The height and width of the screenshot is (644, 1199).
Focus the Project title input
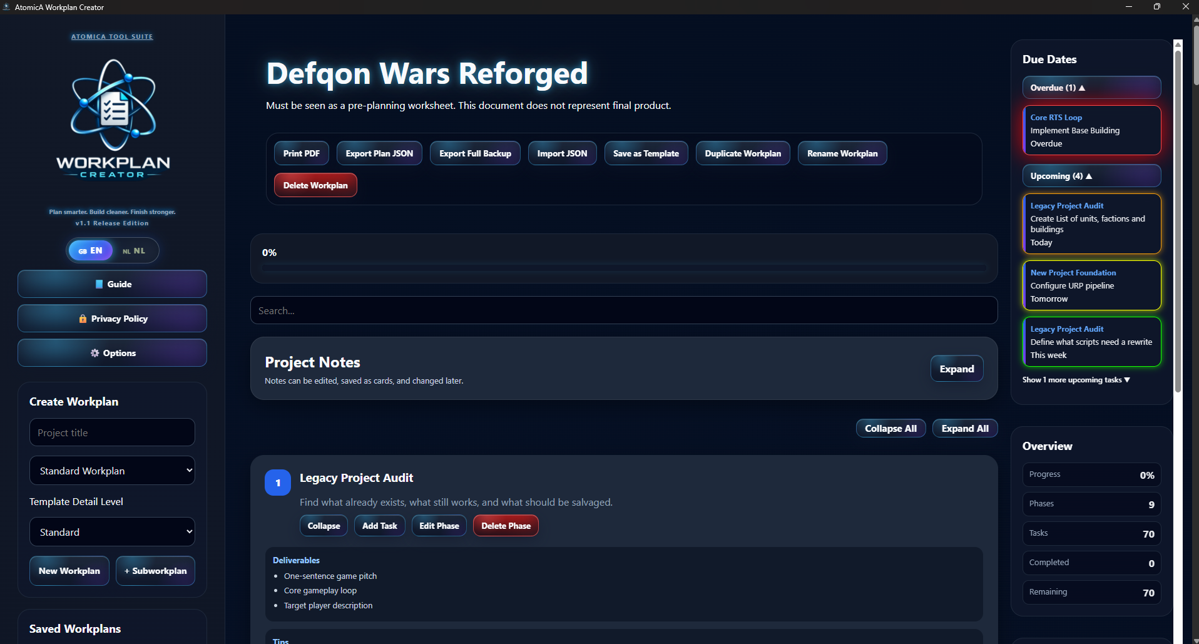click(112, 432)
